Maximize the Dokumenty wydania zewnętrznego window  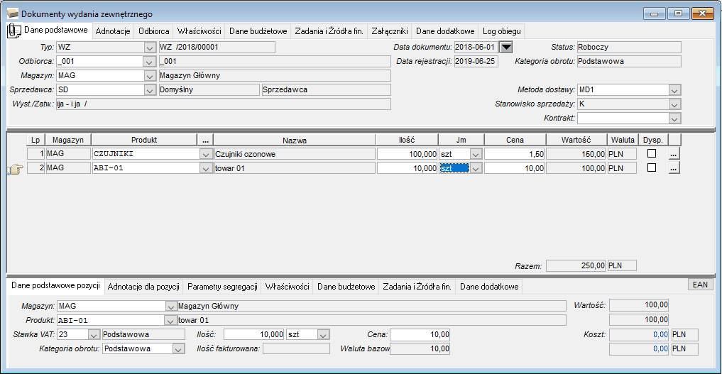tap(678, 13)
